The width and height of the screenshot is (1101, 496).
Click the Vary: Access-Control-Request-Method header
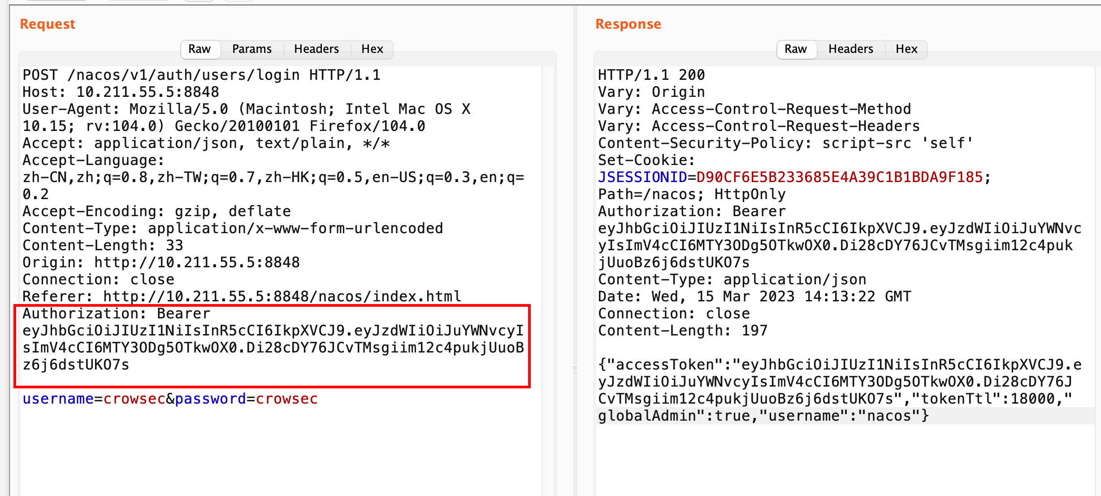click(x=754, y=109)
